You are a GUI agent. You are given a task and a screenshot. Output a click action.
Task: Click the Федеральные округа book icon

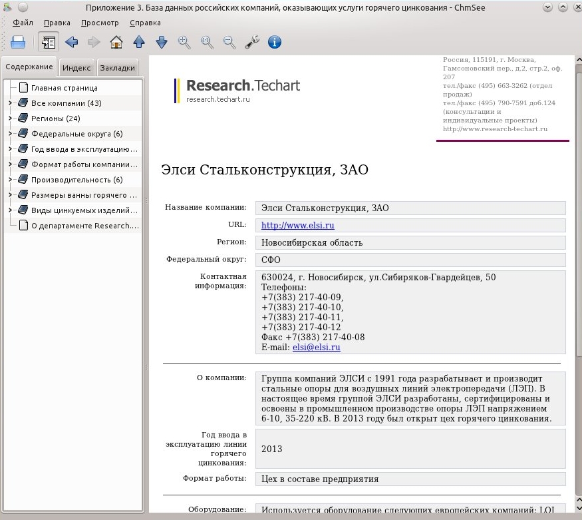(x=23, y=133)
